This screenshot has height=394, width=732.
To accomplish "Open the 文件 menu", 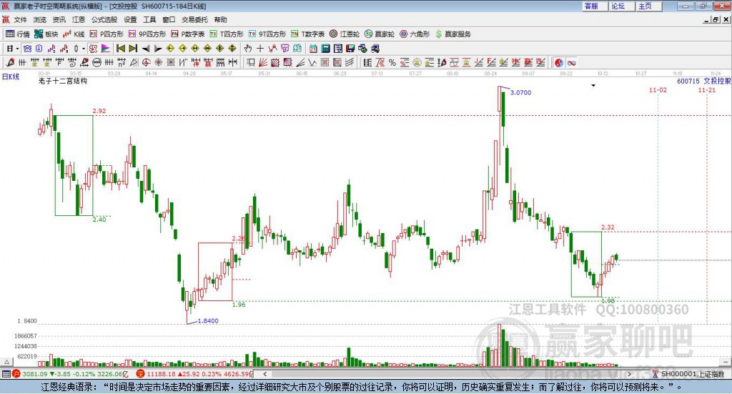I will (20, 19).
